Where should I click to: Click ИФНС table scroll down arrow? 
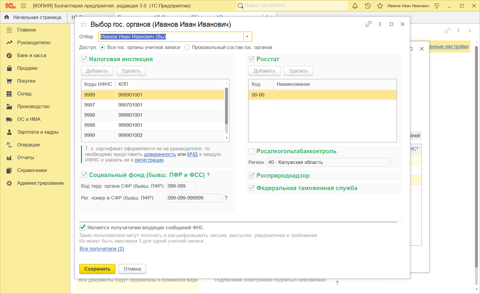point(226,138)
